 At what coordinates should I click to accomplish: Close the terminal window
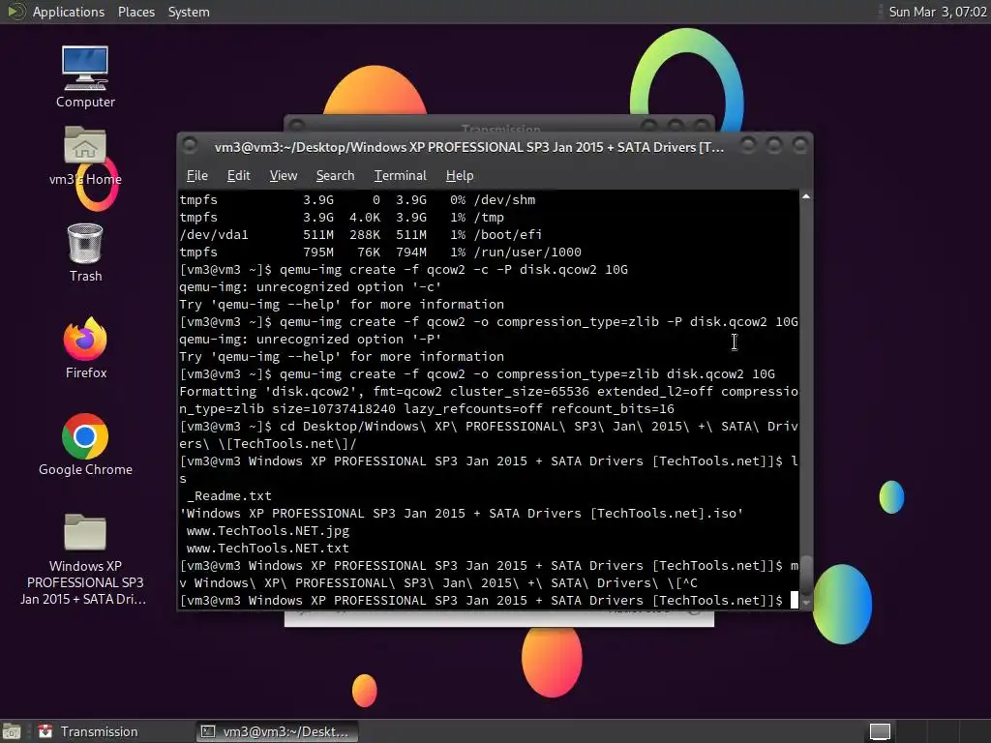click(x=799, y=146)
